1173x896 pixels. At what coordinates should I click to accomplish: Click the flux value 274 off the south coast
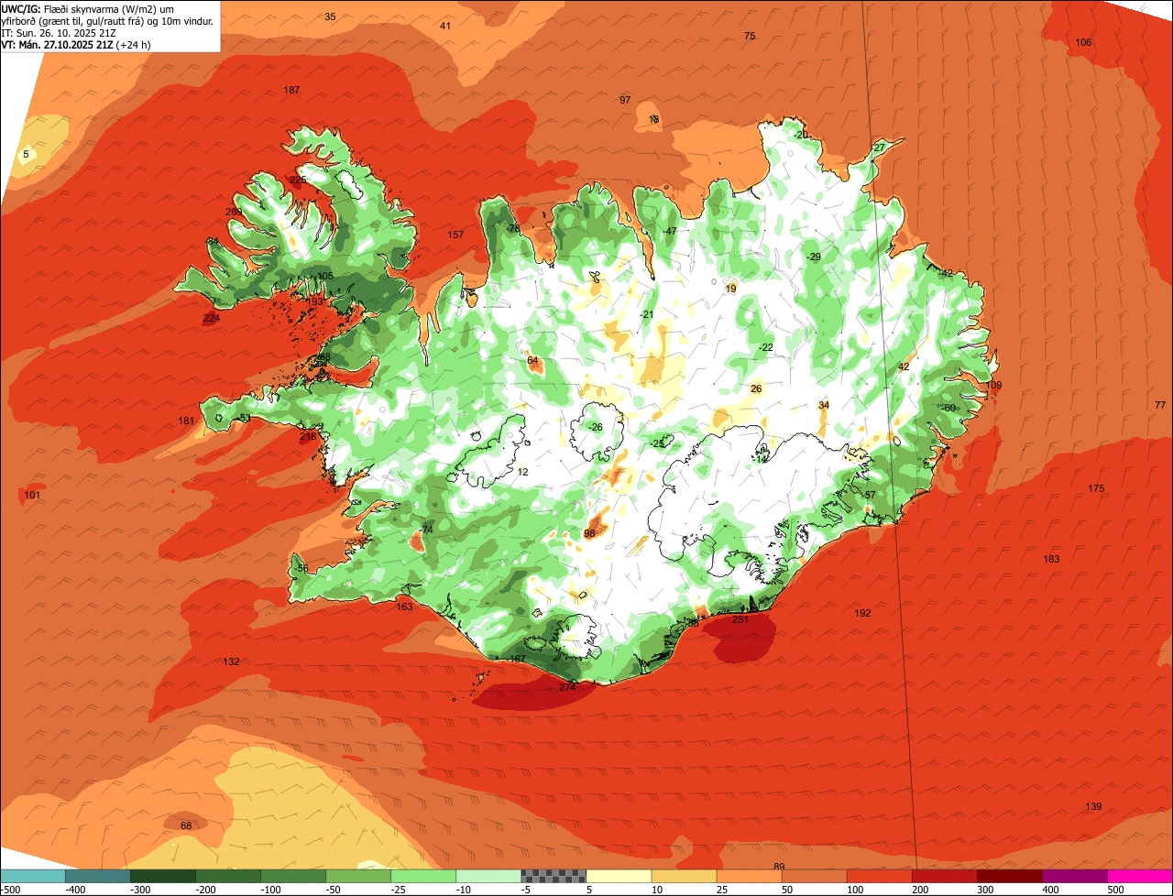[x=567, y=687]
